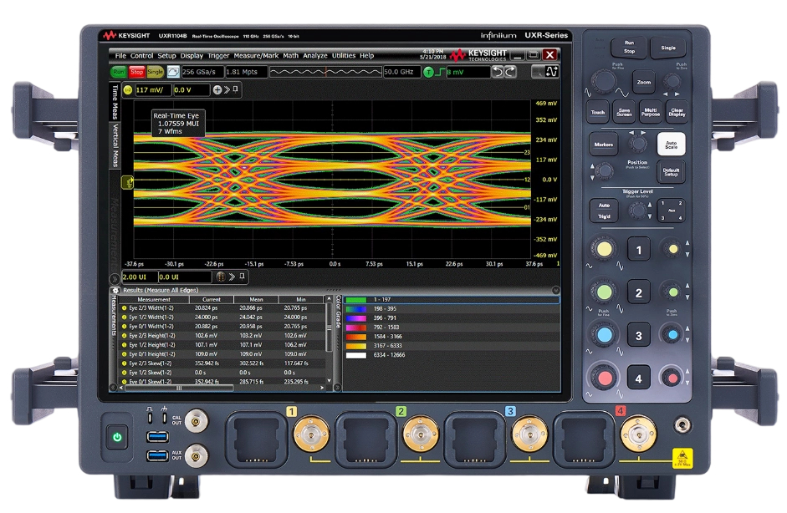
Task: Click the redo arrow icon on the toolbar
Action: pyautogui.click(x=511, y=71)
